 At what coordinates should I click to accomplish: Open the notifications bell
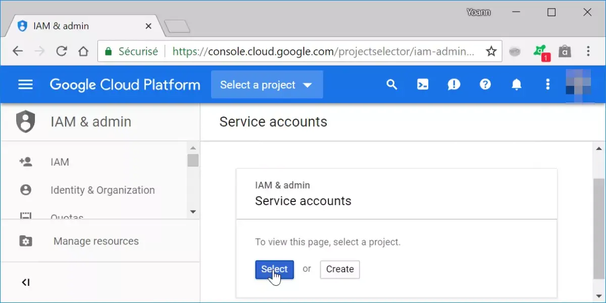tap(517, 84)
